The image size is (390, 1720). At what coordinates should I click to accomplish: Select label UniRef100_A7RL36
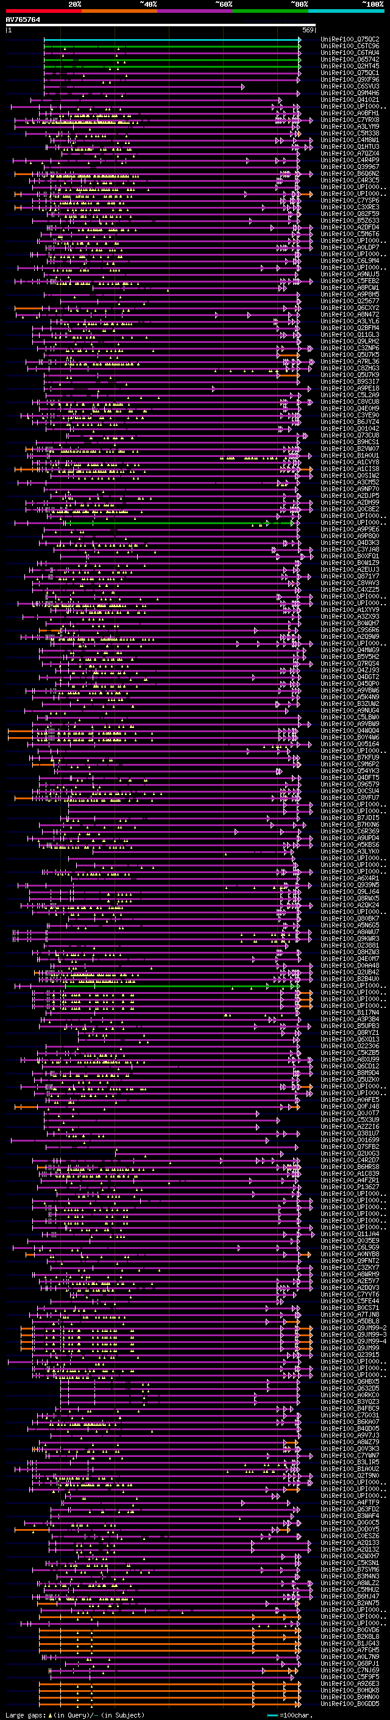350,361
